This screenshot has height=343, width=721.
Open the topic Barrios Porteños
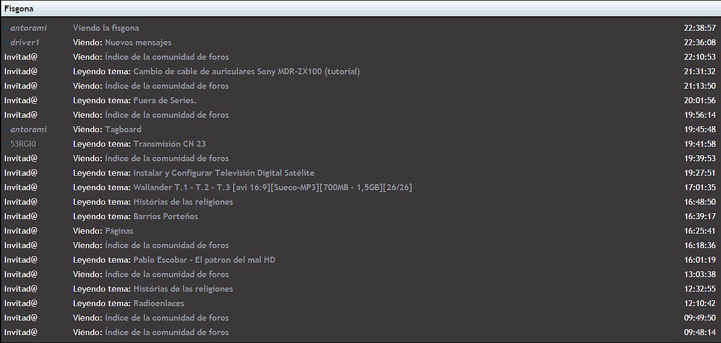click(x=165, y=216)
